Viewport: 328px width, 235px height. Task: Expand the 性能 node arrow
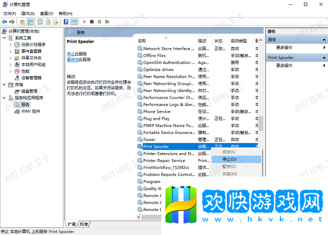coord(10,71)
